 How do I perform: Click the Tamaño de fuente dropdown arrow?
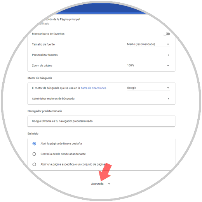pos(168,44)
